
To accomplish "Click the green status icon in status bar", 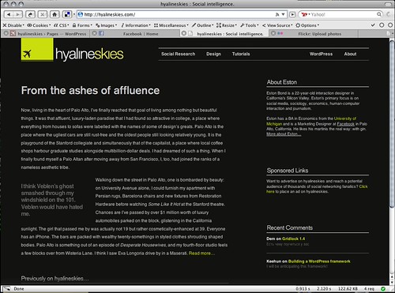I will [383, 289].
